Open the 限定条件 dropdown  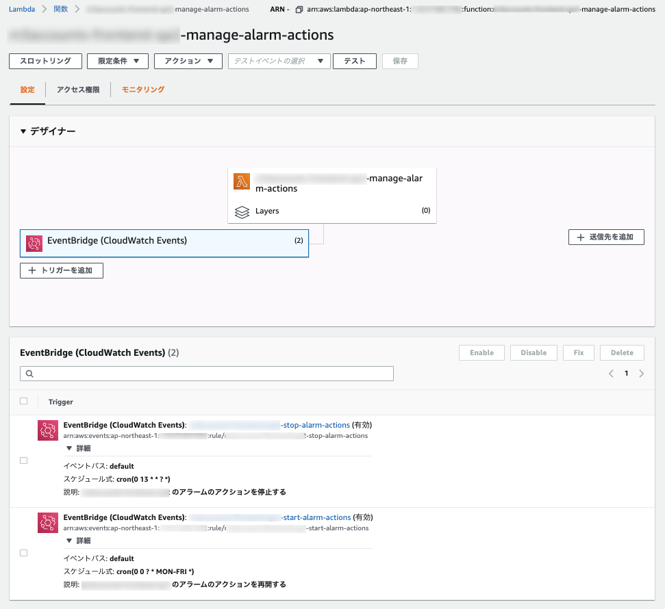pos(118,61)
